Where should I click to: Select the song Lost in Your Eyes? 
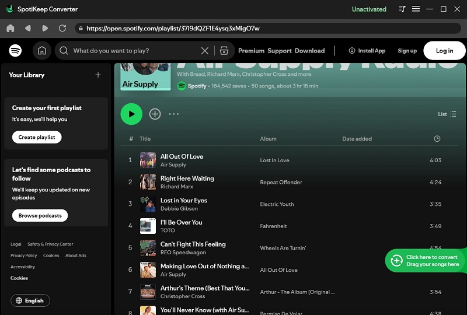[x=184, y=200]
